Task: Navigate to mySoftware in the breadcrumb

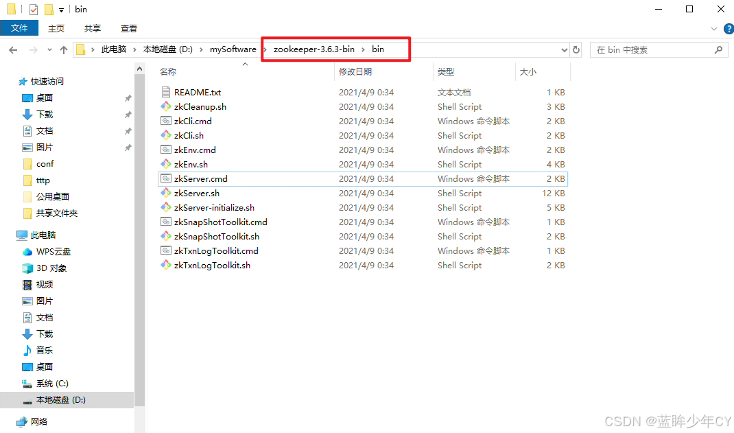Action: click(233, 49)
